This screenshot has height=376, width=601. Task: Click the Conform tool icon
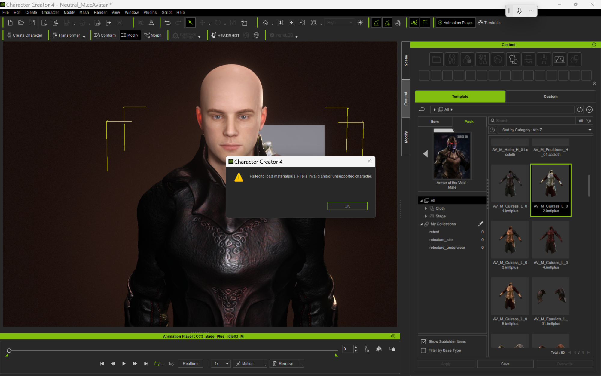coord(104,35)
